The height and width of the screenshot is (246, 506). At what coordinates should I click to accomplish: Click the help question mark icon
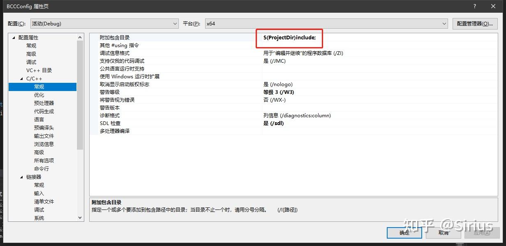tap(474, 6)
